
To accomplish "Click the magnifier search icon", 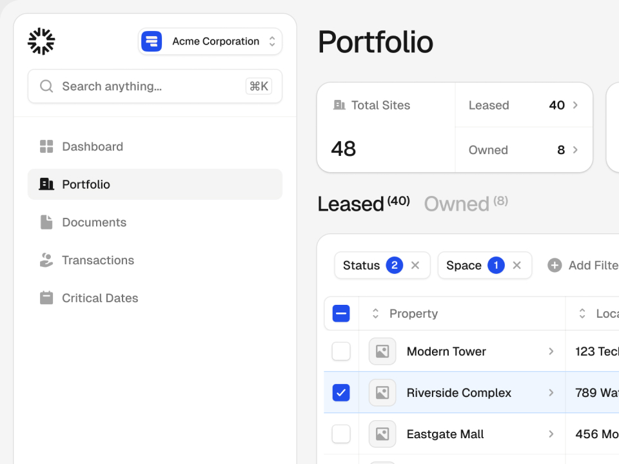I will point(46,86).
